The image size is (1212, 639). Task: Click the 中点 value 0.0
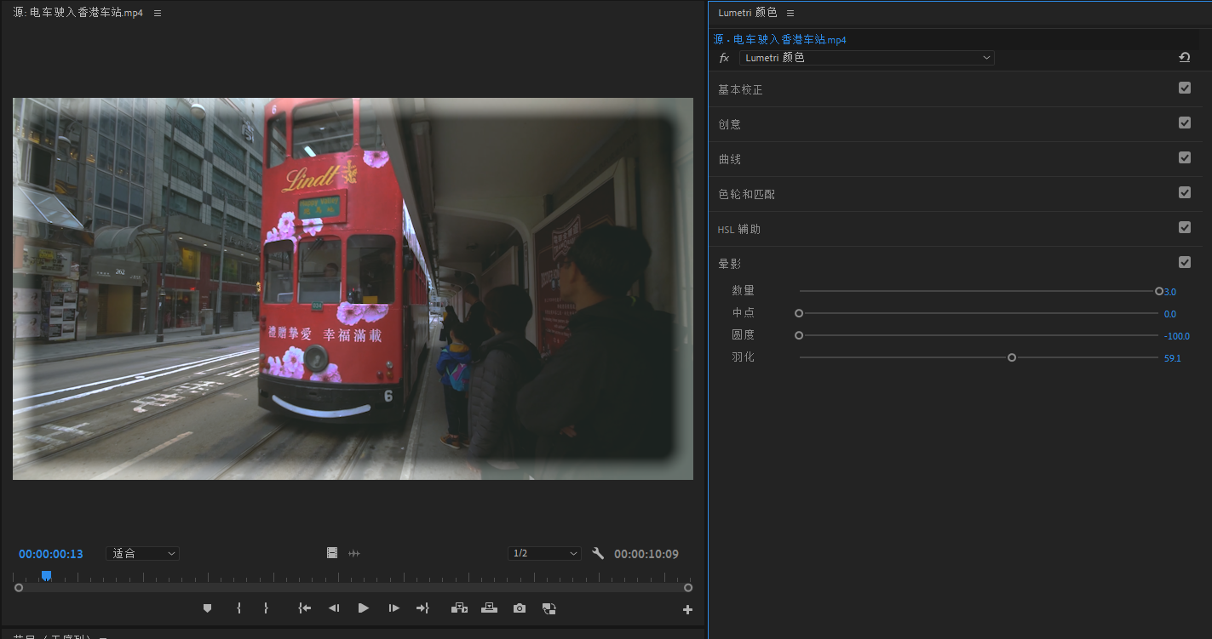pyautogui.click(x=1170, y=314)
